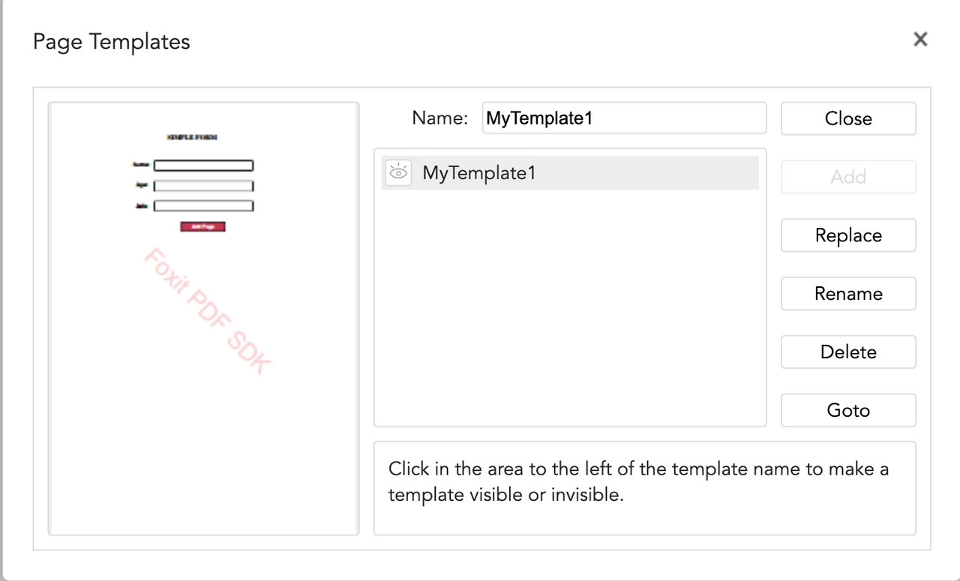Click inside the Name text input field
This screenshot has height=581, width=960.
tap(624, 118)
